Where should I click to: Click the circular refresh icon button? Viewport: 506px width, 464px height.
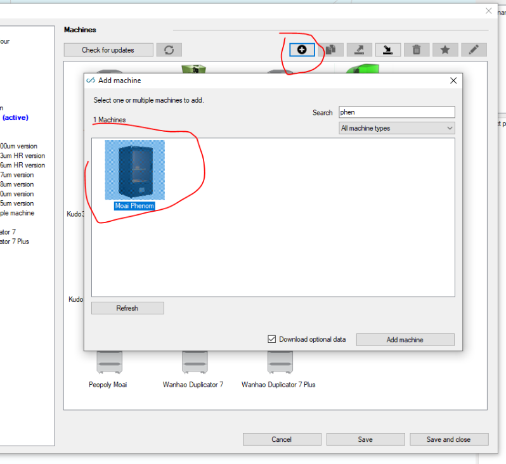(169, 50)
